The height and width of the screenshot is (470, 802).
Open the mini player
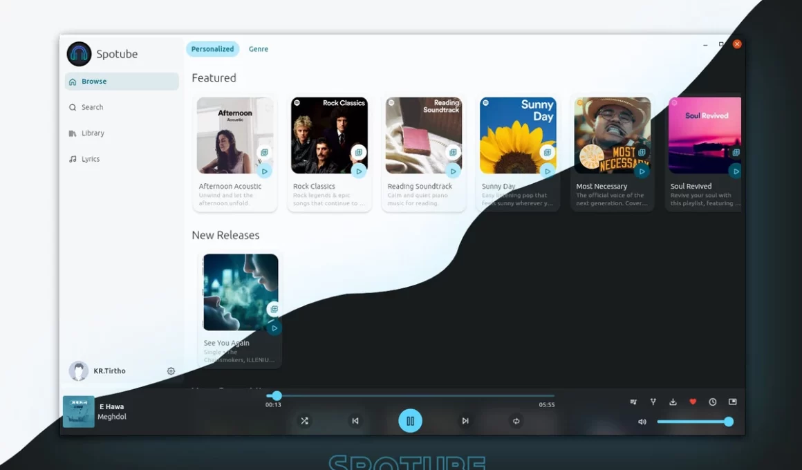pos(732,402)
